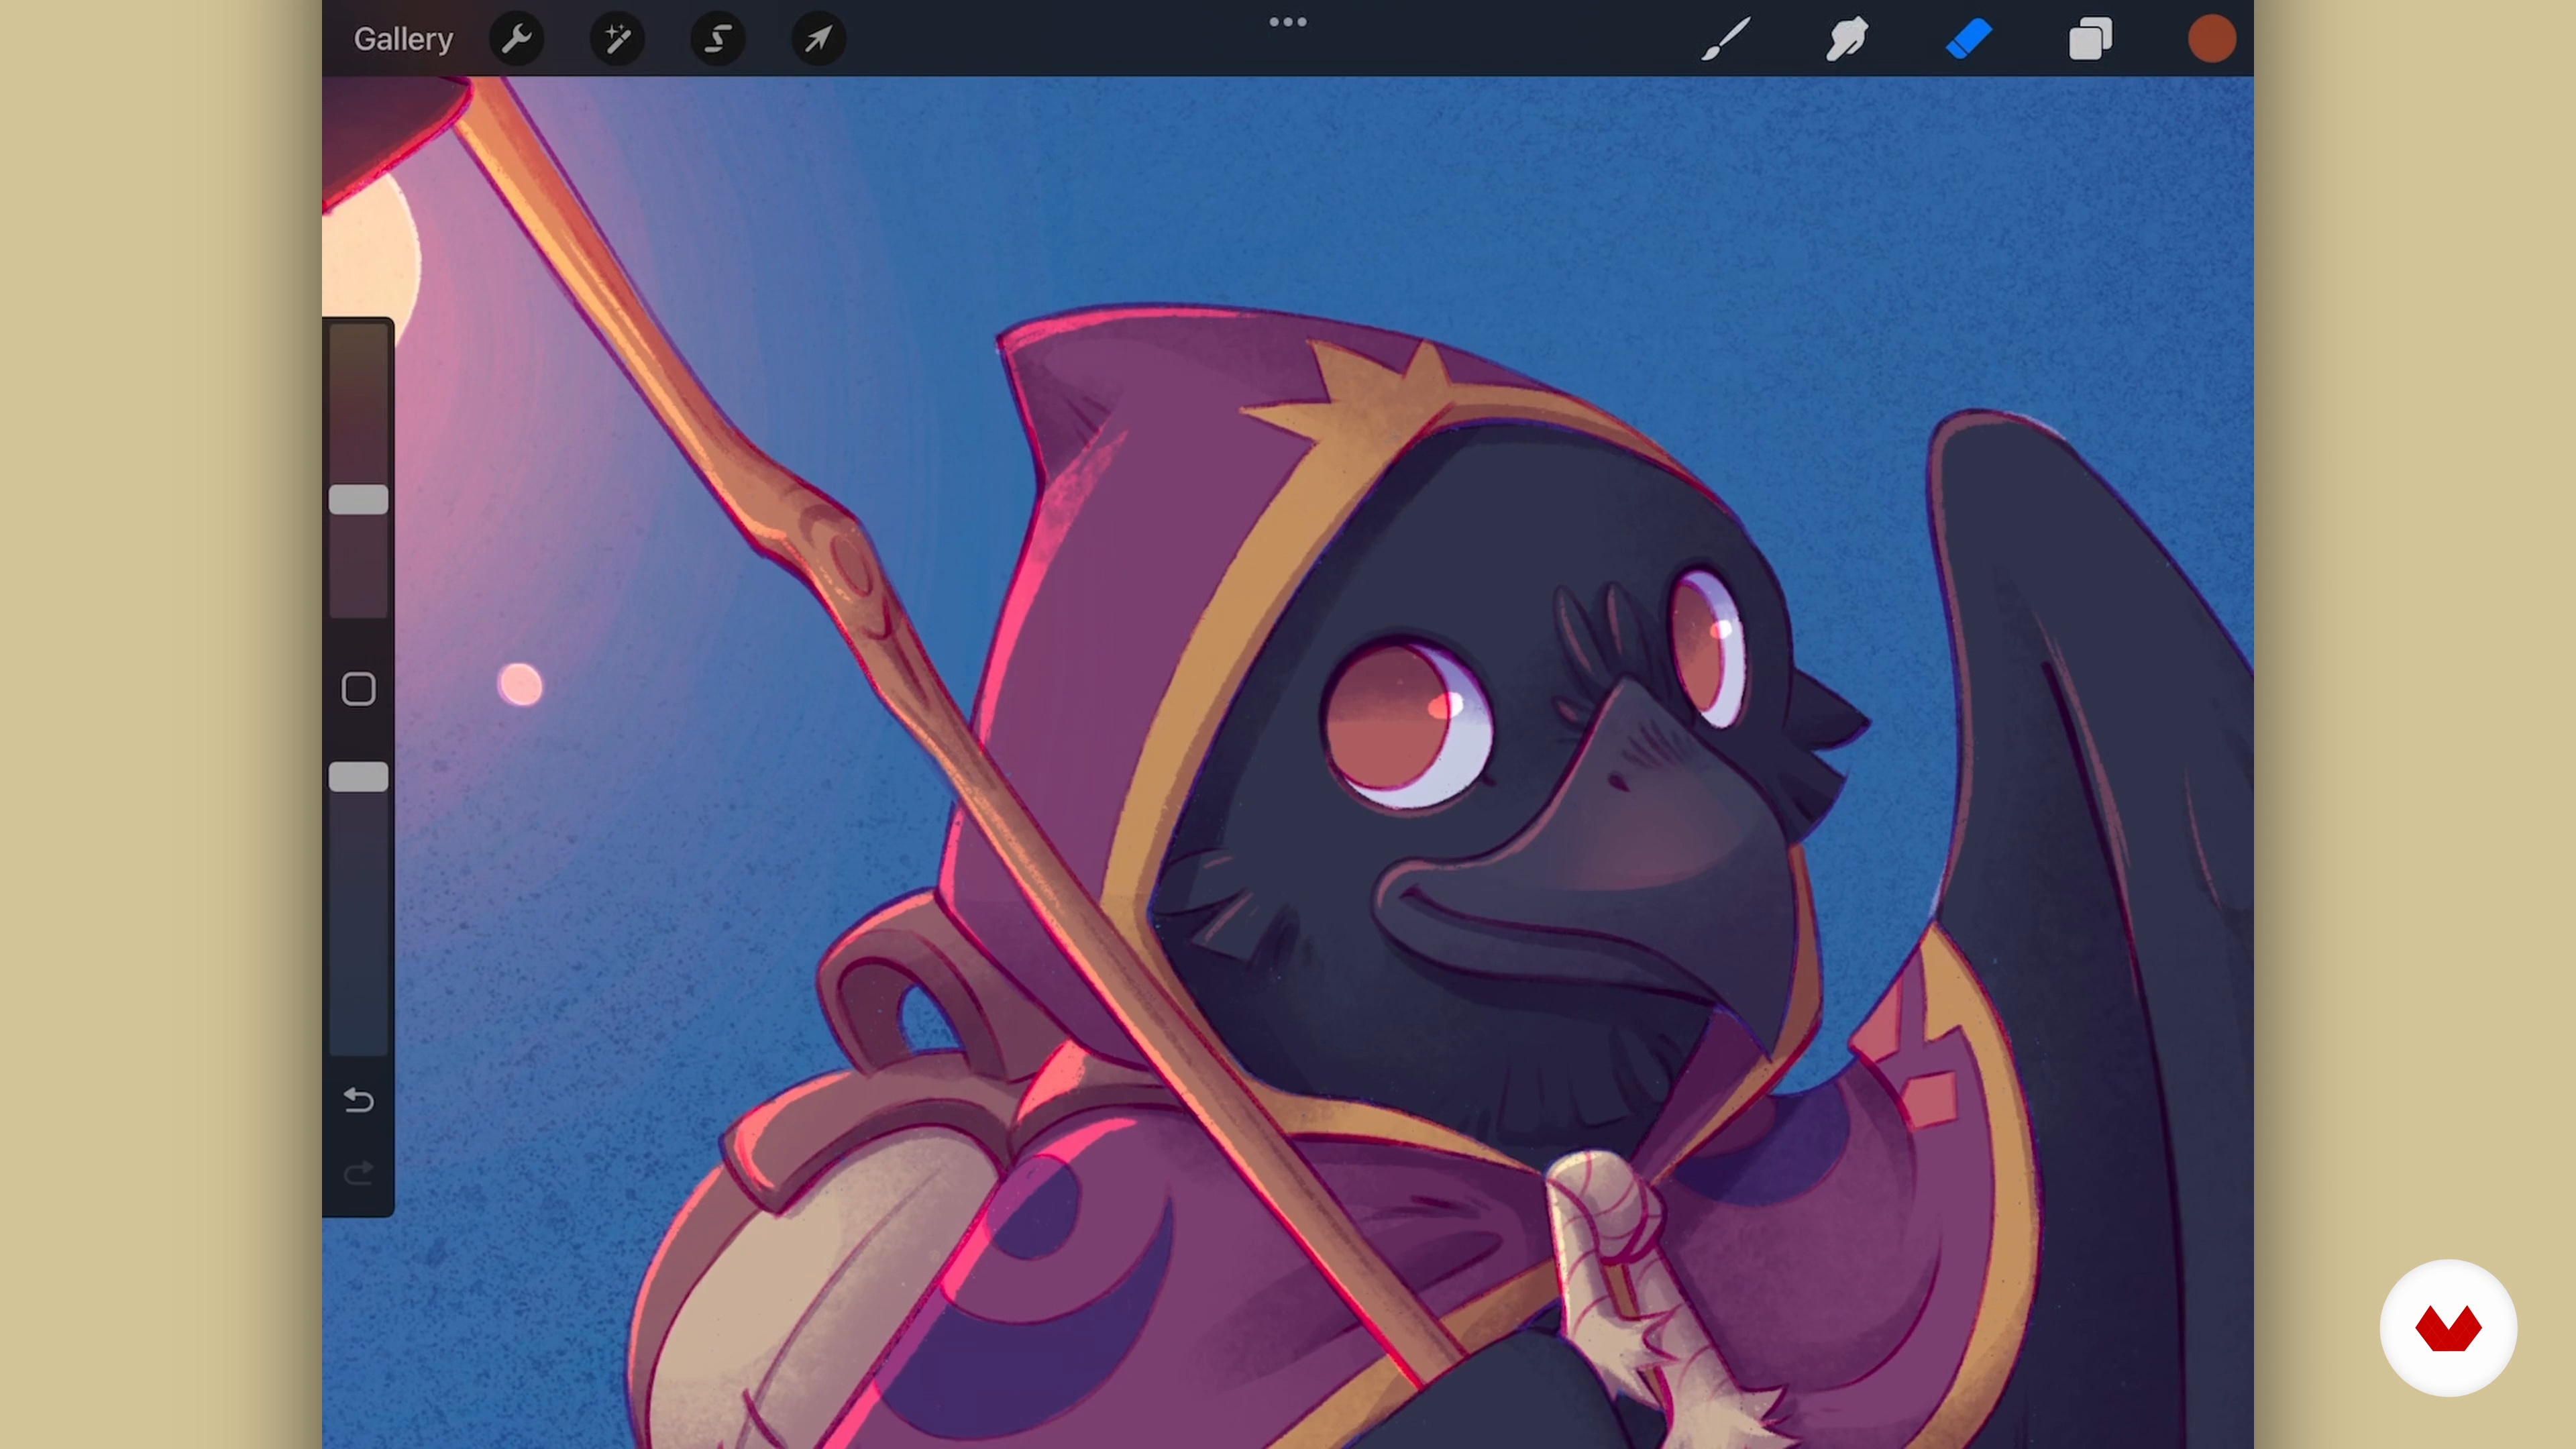The width and height of the screenshot is (2576, 1449).
Task: Return to the Gallery
Action: point(403,39)
